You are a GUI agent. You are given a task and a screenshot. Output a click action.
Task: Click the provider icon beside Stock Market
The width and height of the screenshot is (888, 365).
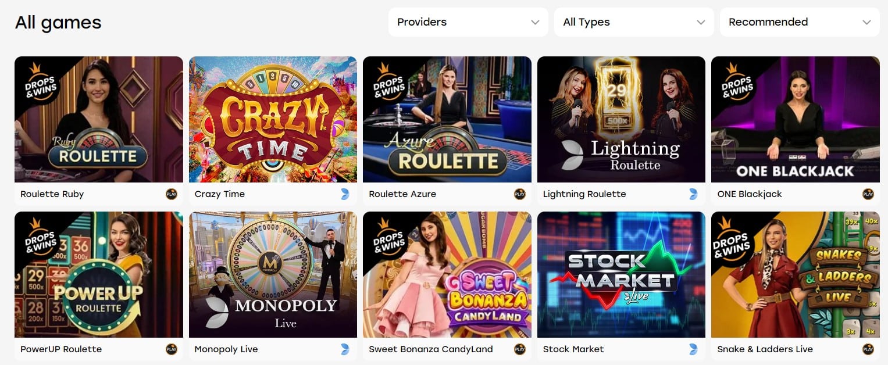(x=693, y=349)
